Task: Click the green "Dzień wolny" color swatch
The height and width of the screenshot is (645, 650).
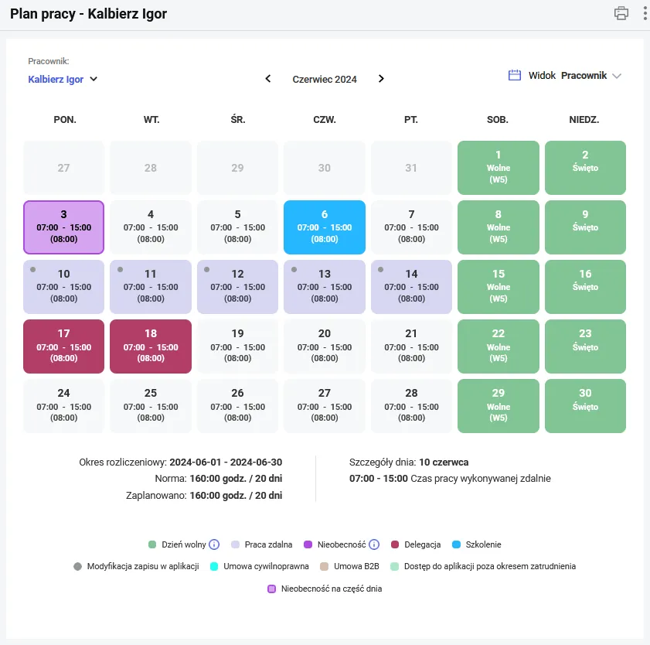Action: pyautogui.click(x=151, y=544)
